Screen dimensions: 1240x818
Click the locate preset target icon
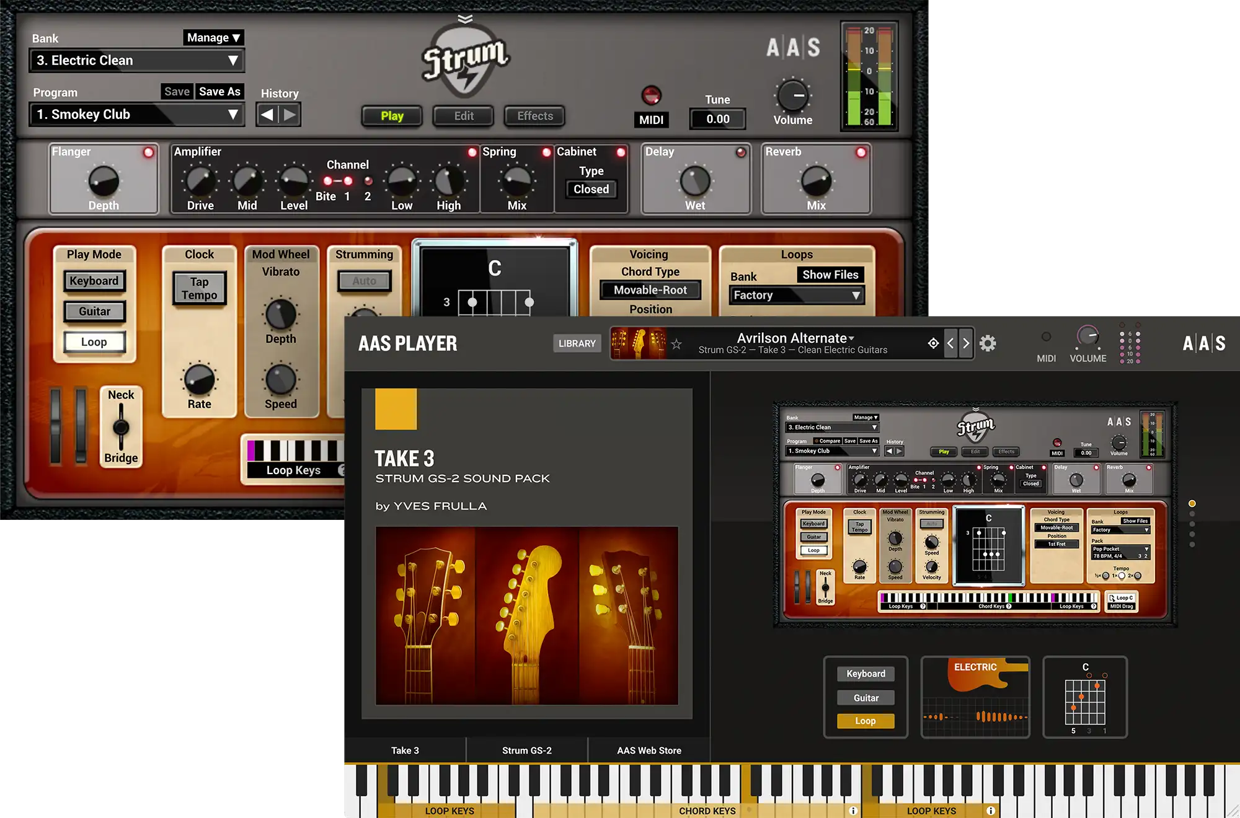(x=933, y=343)
